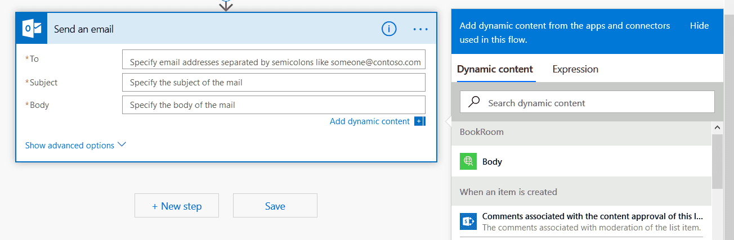Switch to the Expression tab
The height and width of the screenshot is (240, 734).
(x=575, y=69)
